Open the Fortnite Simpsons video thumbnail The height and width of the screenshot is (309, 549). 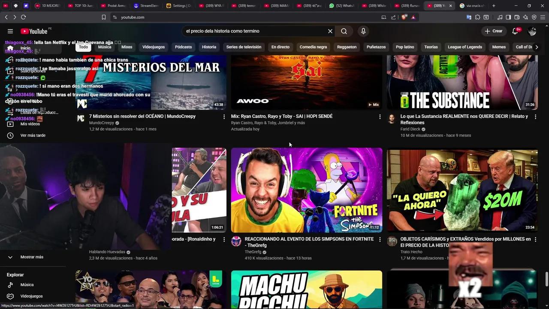tap(307, 190)
